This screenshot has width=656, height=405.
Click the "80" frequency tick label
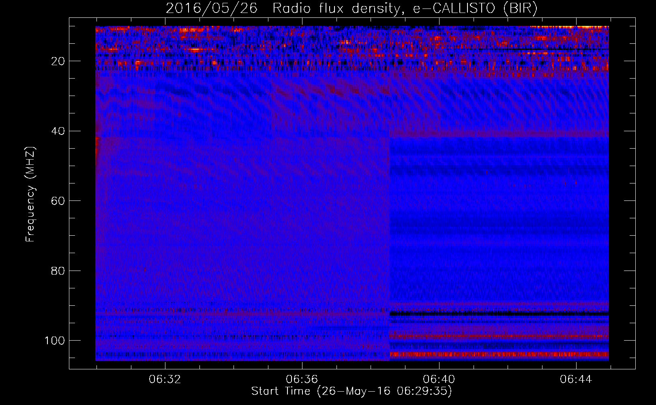click(x=58, y=271)
